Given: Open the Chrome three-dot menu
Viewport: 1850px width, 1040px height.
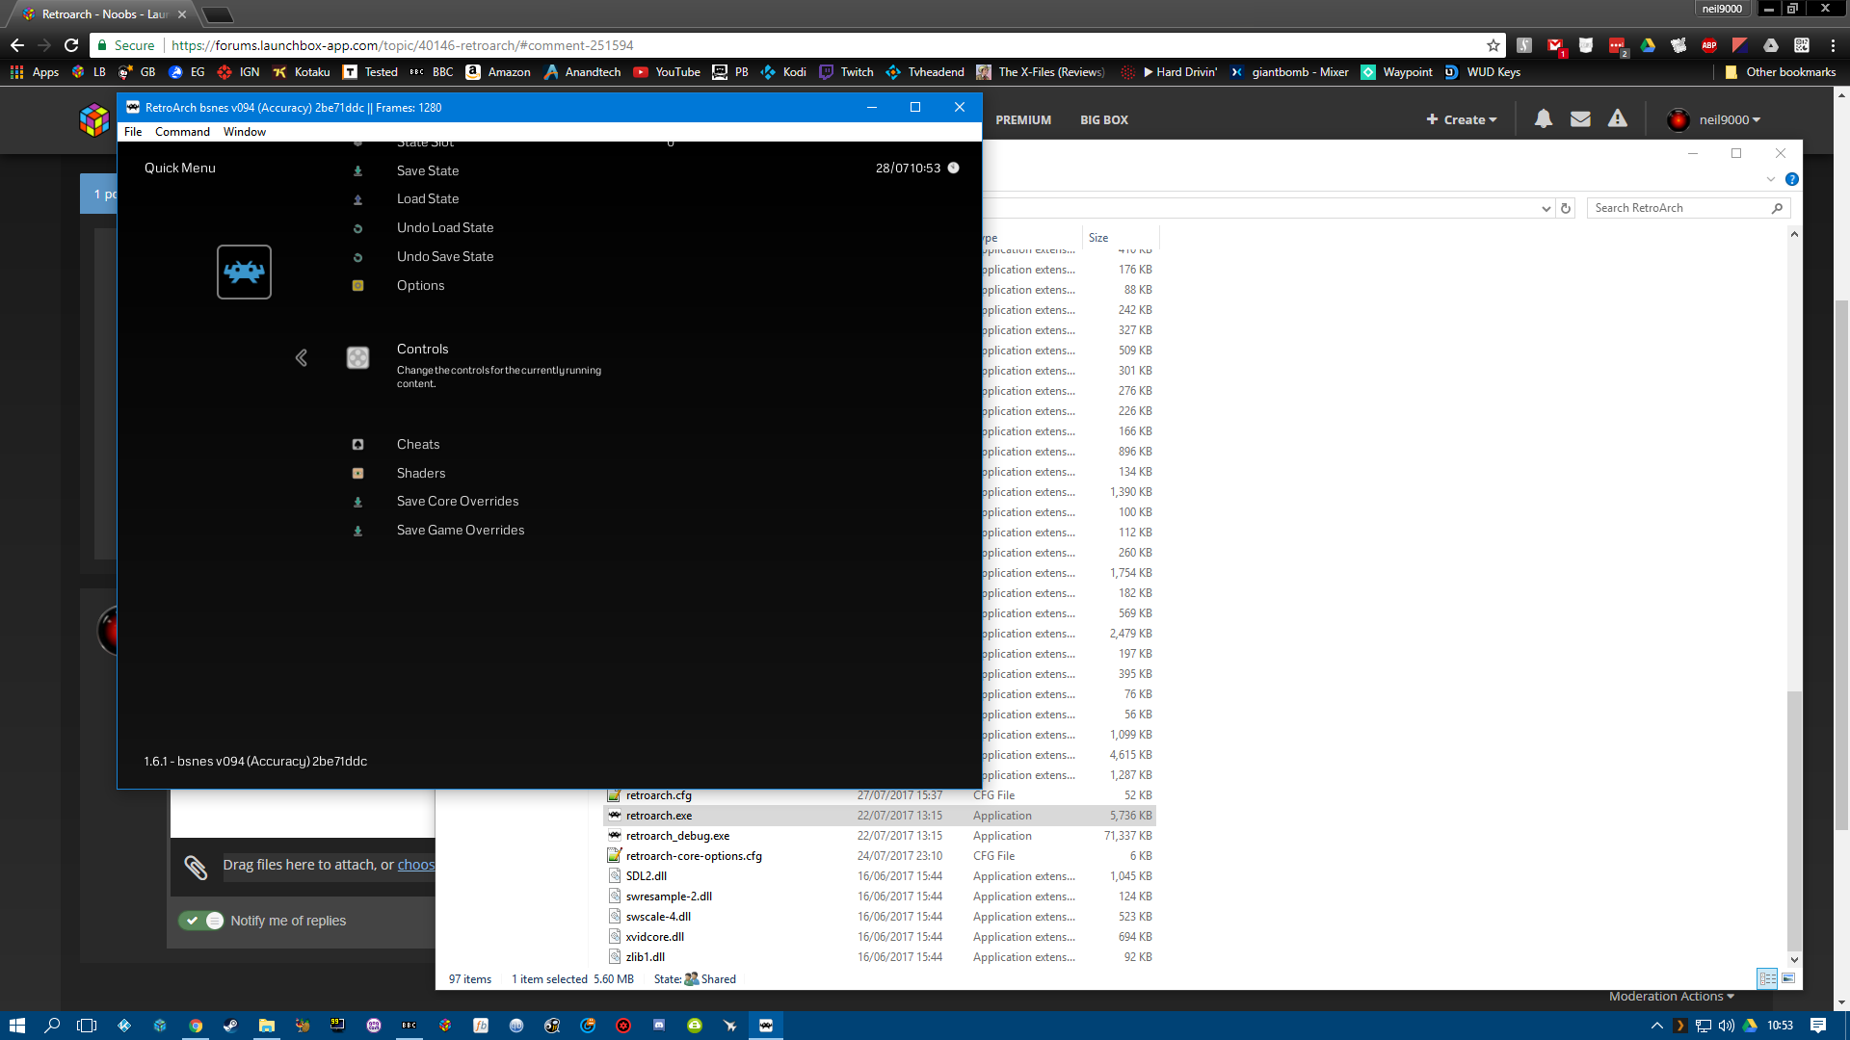Looking at the screenshot, I should point(1833,45).
